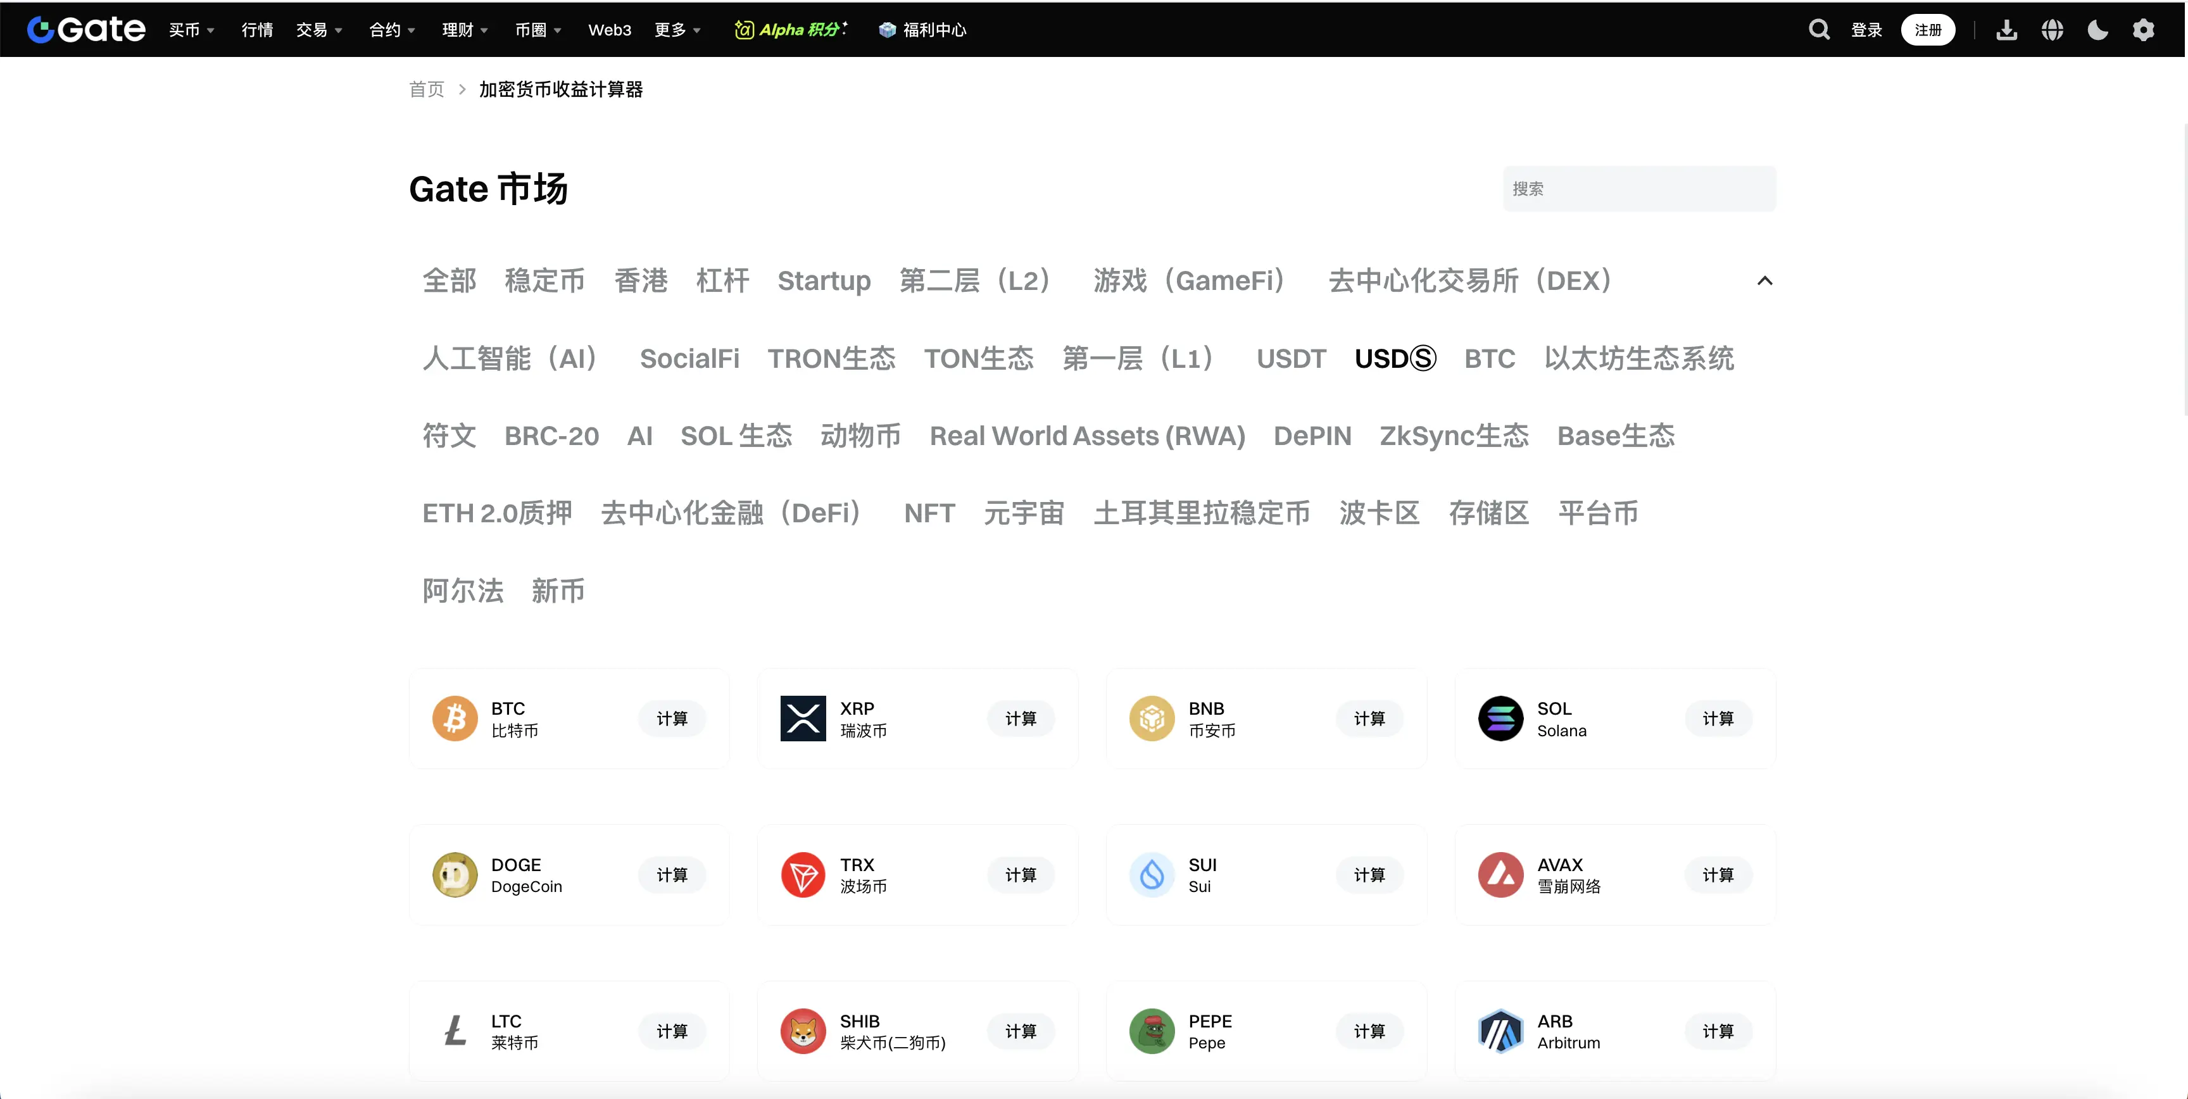Screen dimensions: 2188x1099
Task: Toggle dark mode moon icon
Action: point(2097,30)
